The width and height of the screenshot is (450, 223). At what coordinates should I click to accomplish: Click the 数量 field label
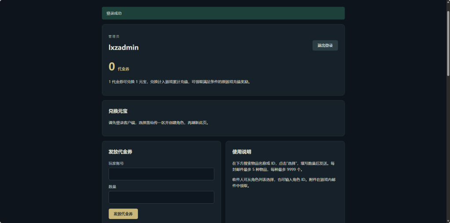[112, 187]
